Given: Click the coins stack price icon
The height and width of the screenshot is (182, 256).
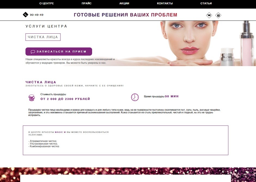Looking at the screenshot, I should point(32,98).
